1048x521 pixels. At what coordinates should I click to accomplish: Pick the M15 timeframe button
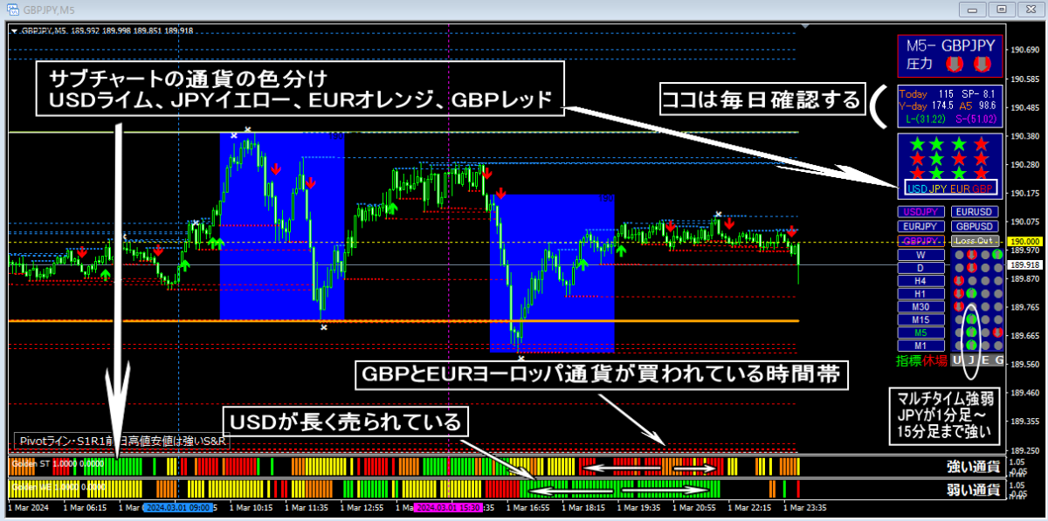point(920,320)
